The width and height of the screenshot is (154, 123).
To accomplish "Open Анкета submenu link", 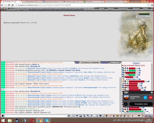I will (140, 10).
